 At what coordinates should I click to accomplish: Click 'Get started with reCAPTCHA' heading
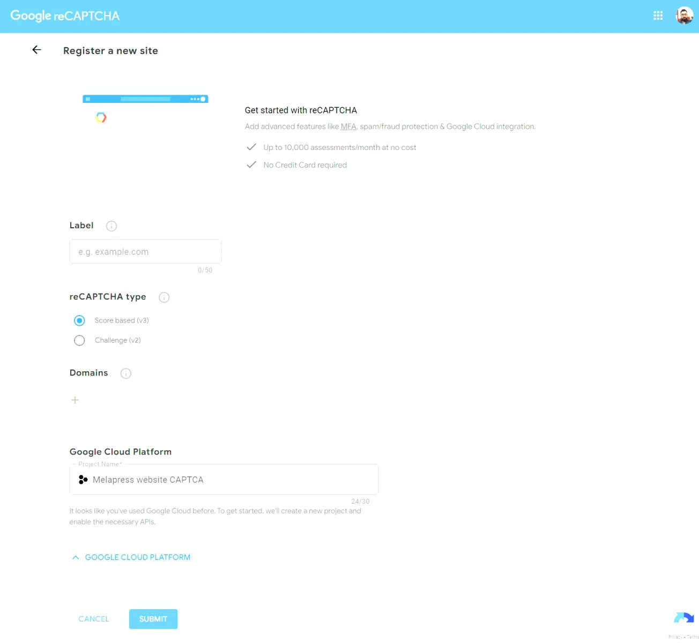(301, 110)
